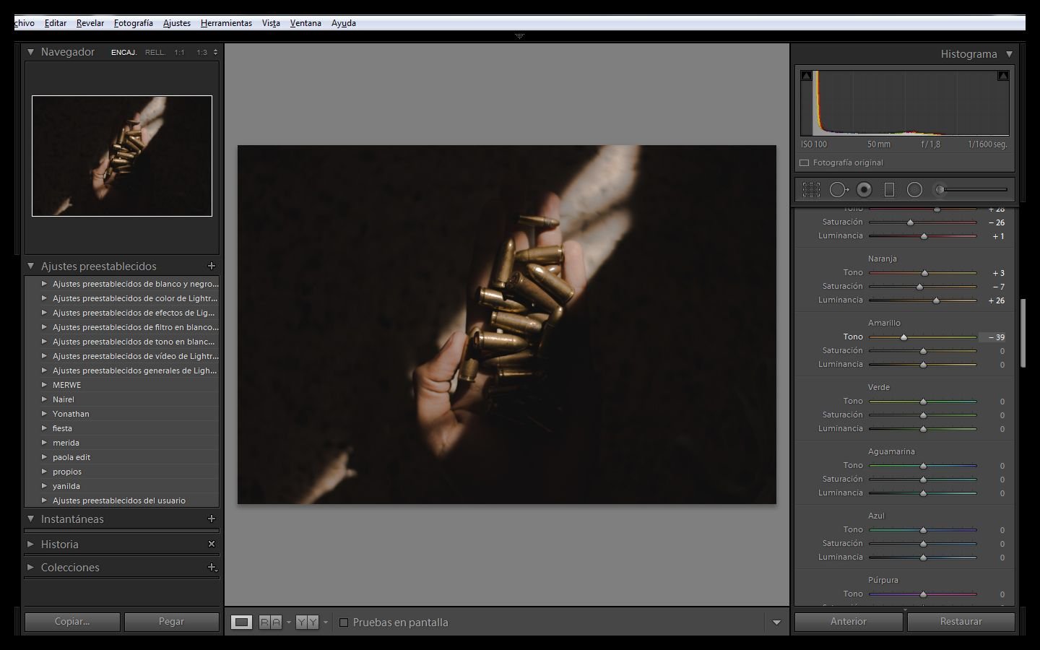Screen dimensions: 1040x650
Task: Collapse the Instantáneas panel
Action: pyautogui.click(x=30, y=519)
